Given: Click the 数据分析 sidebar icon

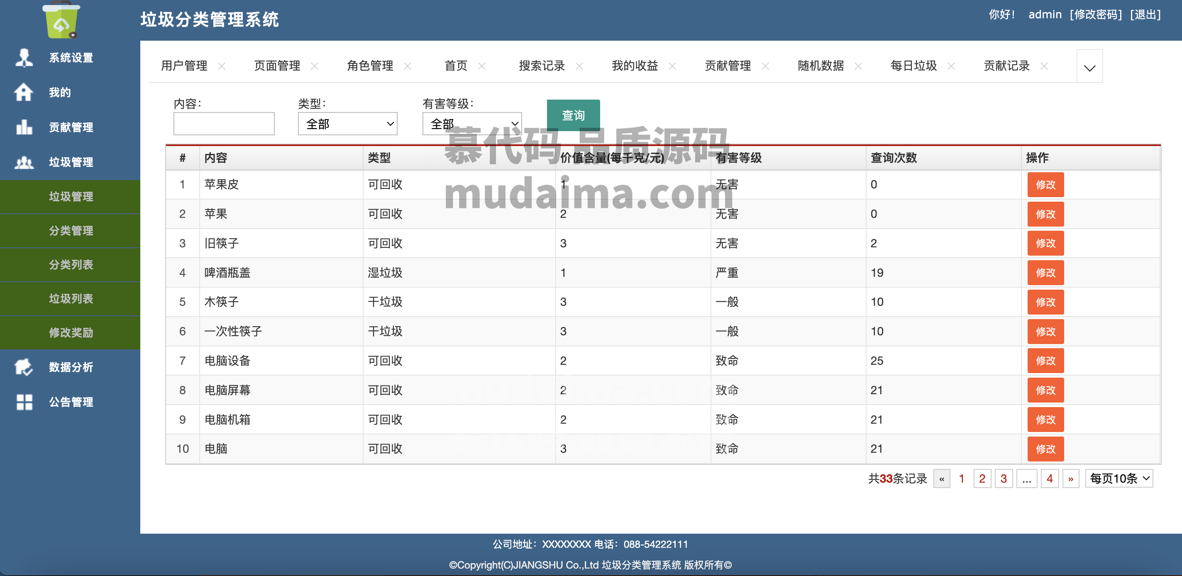Looking at the screenshot, I should coord(24,367).
